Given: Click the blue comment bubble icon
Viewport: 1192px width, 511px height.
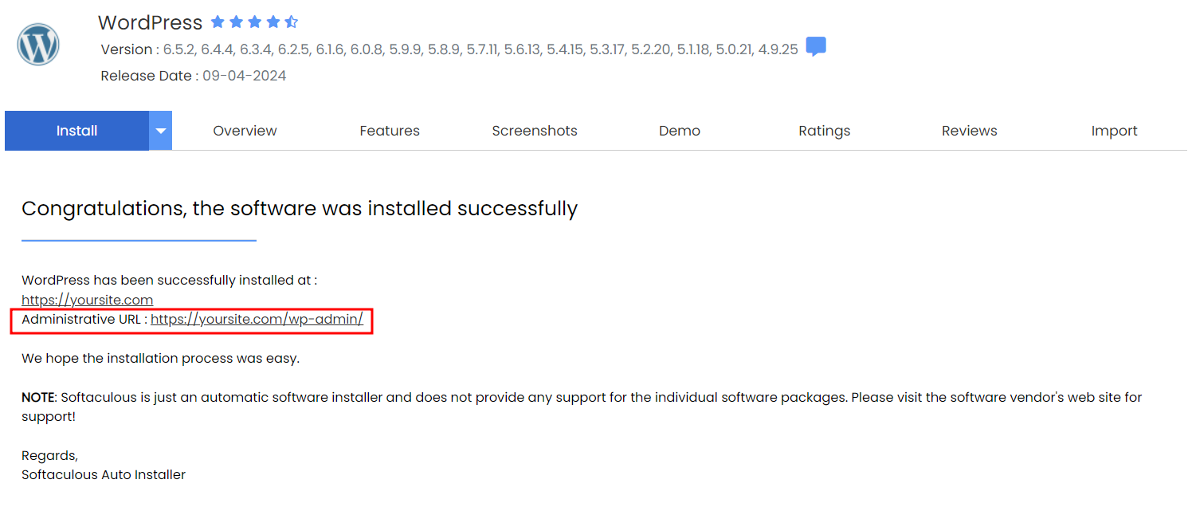Looking at the screenshot, I should tap(815, 47).
